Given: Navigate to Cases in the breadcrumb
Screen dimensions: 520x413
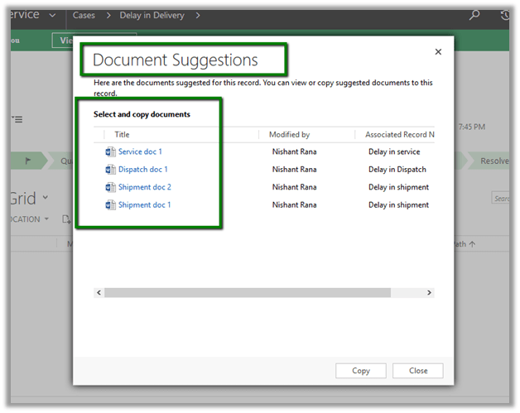Looking at the screenshot, I should tap(84, 15).
